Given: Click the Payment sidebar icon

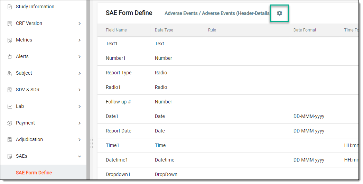Looking at the screenshot, I should point(10,123).
